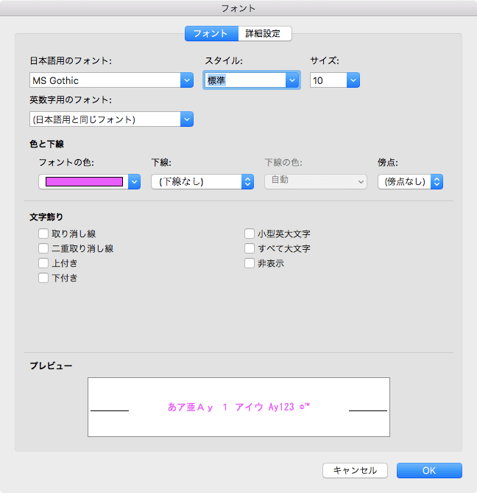
Task: Check the 非表示 checkbox
Action: (x=250, y=264)
